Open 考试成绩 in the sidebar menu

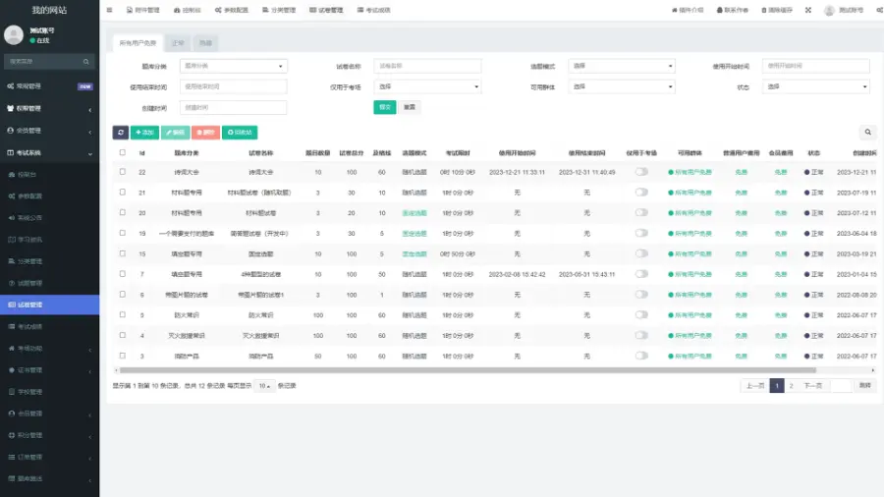tap(29, 326)
